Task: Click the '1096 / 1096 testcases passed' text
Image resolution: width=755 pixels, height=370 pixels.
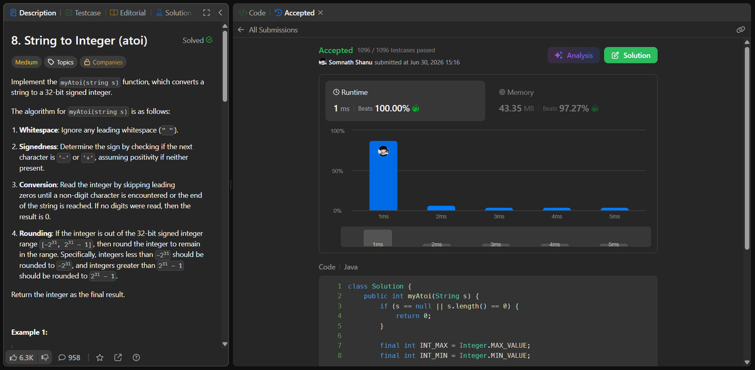Action: coord(396,50)
